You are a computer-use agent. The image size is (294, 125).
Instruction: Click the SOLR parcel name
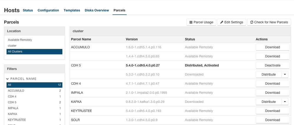pyautogui.click(x=75, y=120)
